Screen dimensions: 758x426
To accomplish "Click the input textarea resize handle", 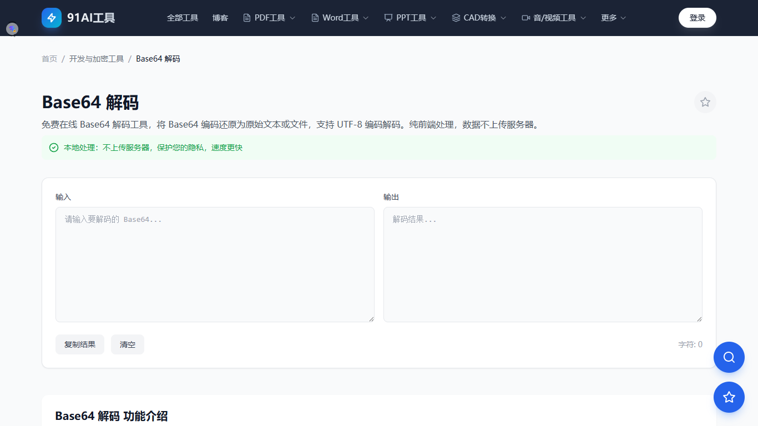I will [x=371, y=319].
